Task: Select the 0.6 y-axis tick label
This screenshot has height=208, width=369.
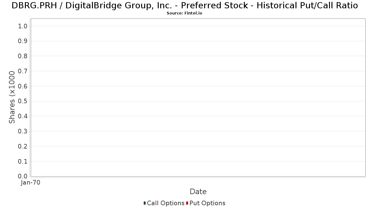Action: pyautogui.click(x=23, y=86)
